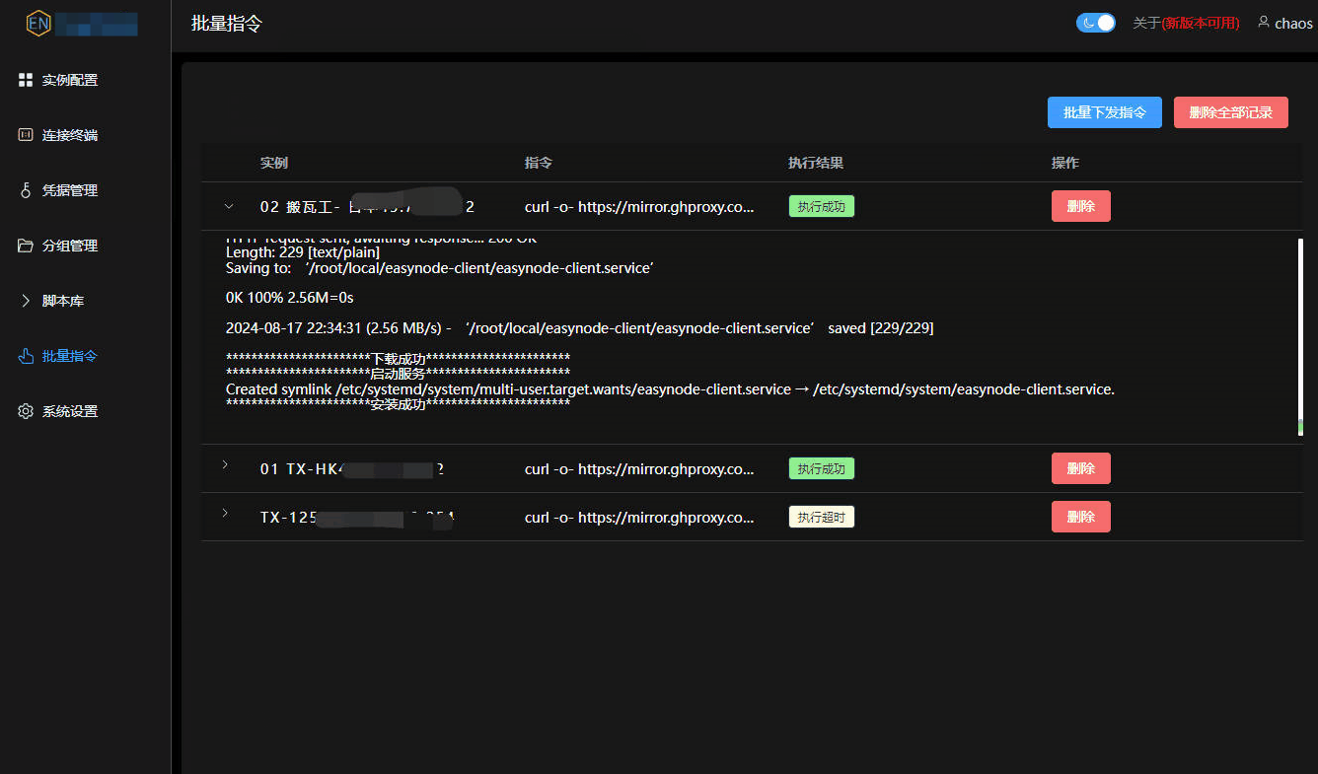Click the 指令 column header
This screenshot has height=774, width=1318.
[539, 163]
